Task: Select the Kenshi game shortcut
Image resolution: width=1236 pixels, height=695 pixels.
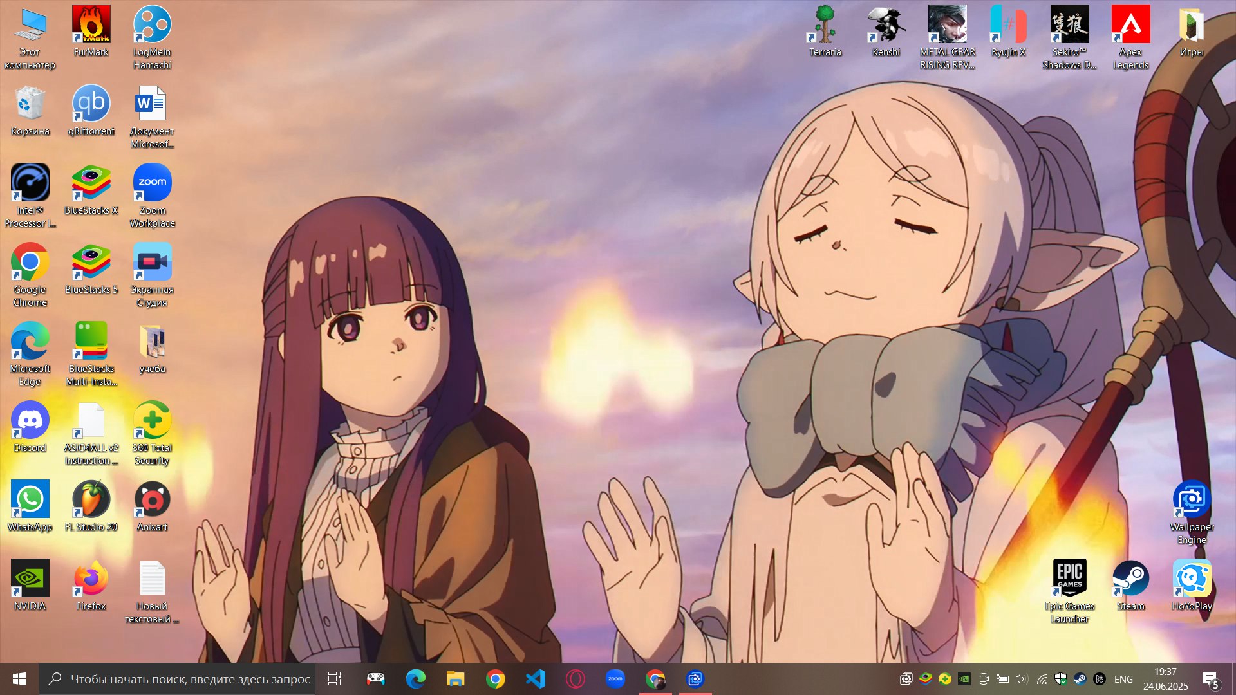Action: point(886,32)
